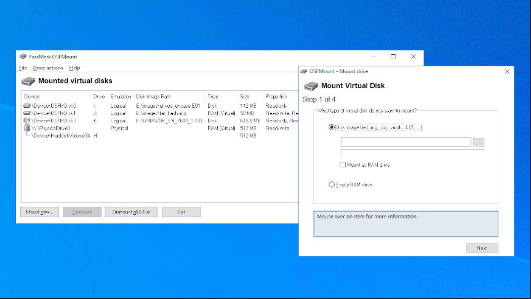Click the E:\GRMWDK_EN_7600_1.ISO path
The height and width of the screenshot is (299, 531).
tap(169, 121)
